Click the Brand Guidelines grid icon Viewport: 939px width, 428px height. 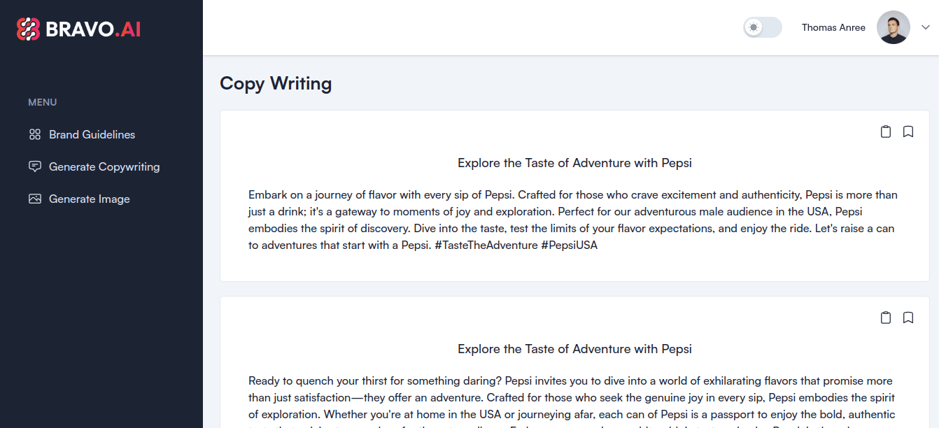[35, 134]
